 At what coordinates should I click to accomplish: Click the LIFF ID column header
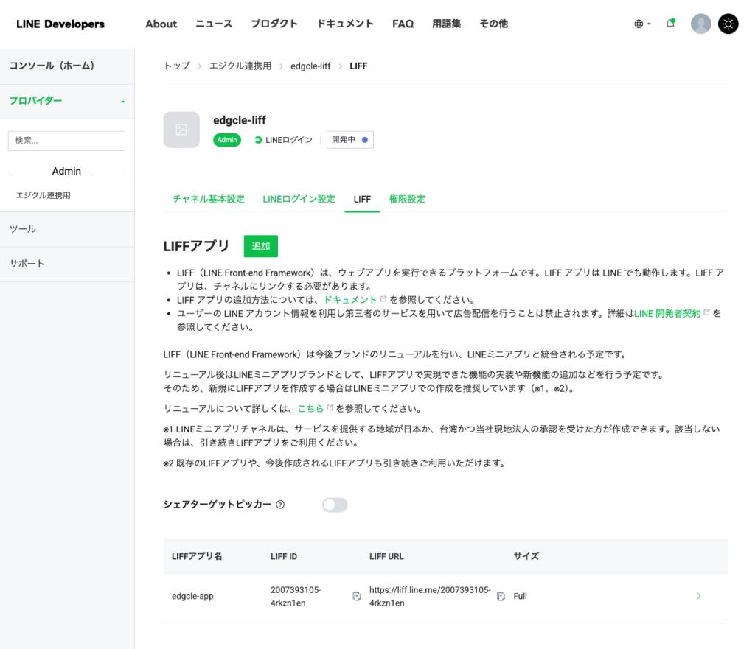click(284, 557)
